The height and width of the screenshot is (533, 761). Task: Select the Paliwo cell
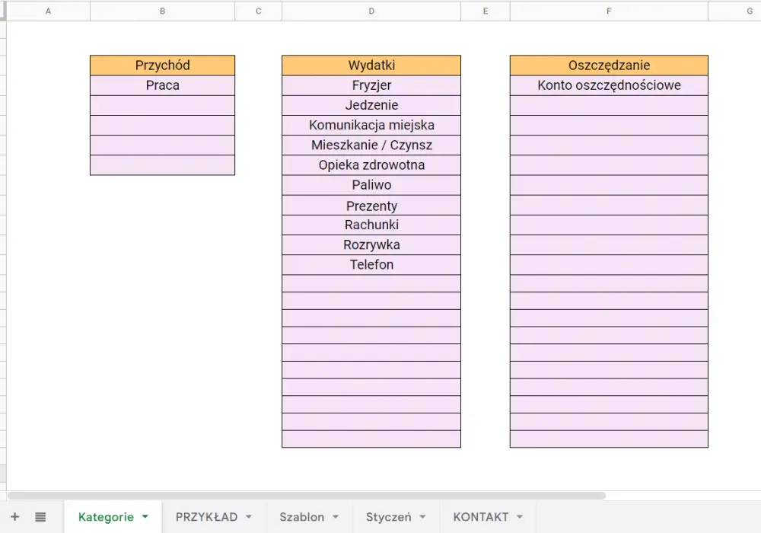pos(371,185)
